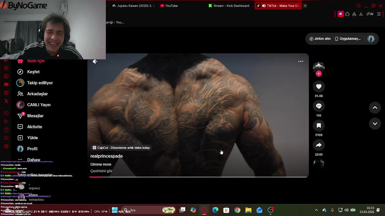Seek on the red video progress bar
Image resolution: width=385 pixels, height=216 pixels.
[x=199, y=177]
